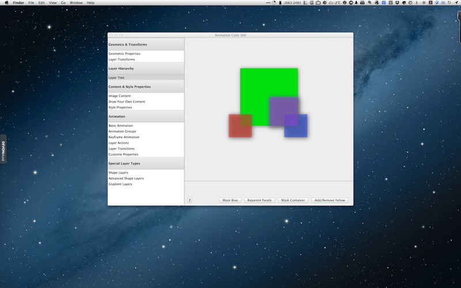This screenshot has height=288, width=461.
Task: Open the Bluetooth status icon
Action: 417,3
